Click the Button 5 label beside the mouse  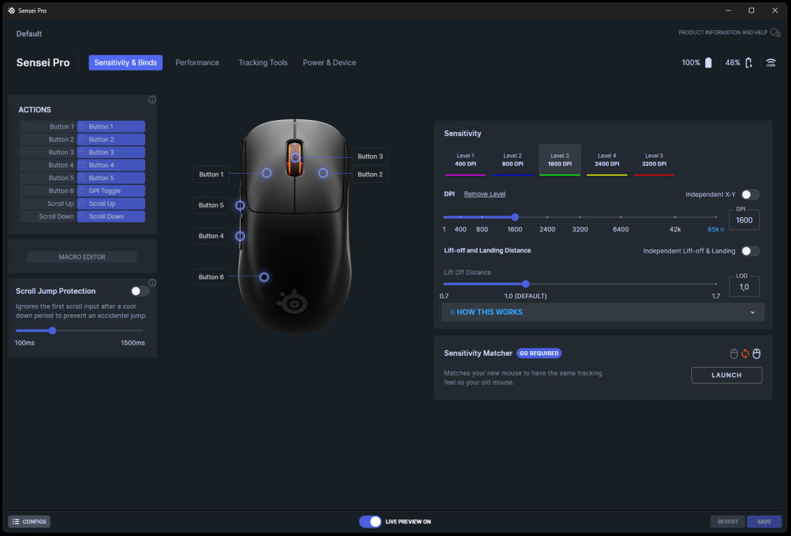[211, 205]
